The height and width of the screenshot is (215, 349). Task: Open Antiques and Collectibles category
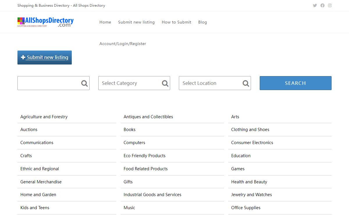(148, 117)
